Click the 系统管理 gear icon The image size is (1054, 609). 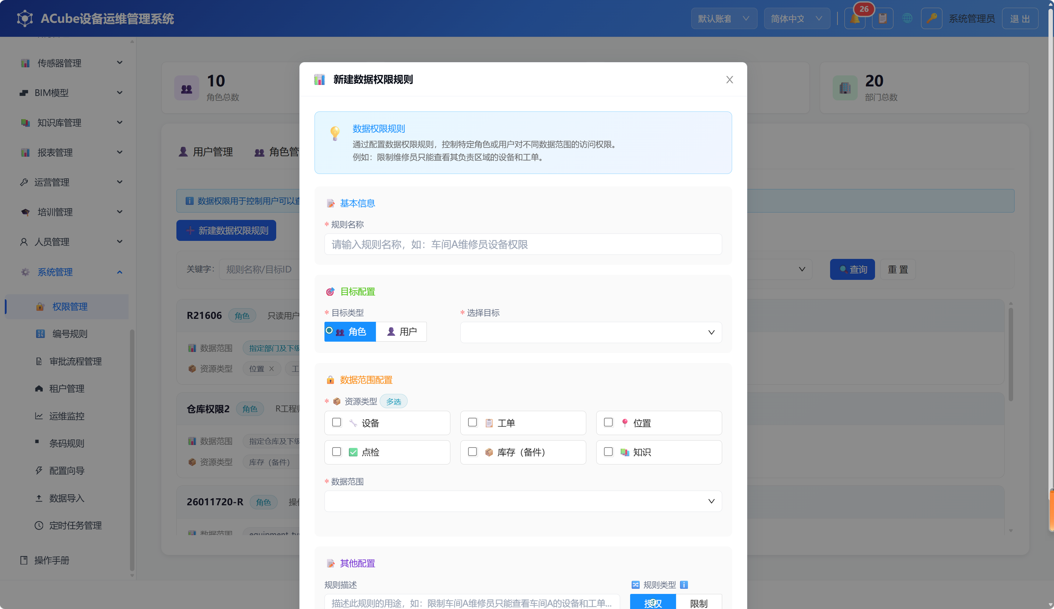click(x=25, y=272)
